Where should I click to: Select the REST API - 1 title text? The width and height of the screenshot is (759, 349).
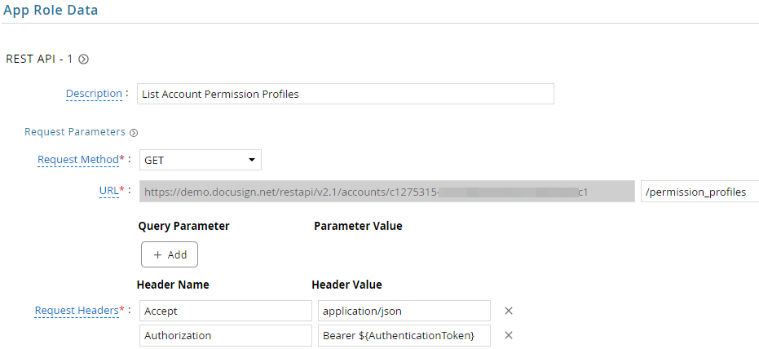[x=39, y=59]
